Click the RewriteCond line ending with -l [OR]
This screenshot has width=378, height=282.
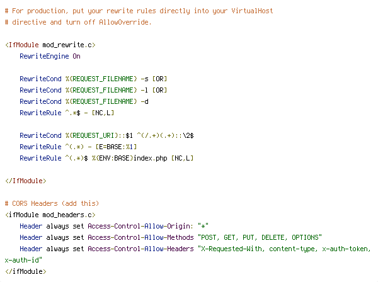click(93, 90)
